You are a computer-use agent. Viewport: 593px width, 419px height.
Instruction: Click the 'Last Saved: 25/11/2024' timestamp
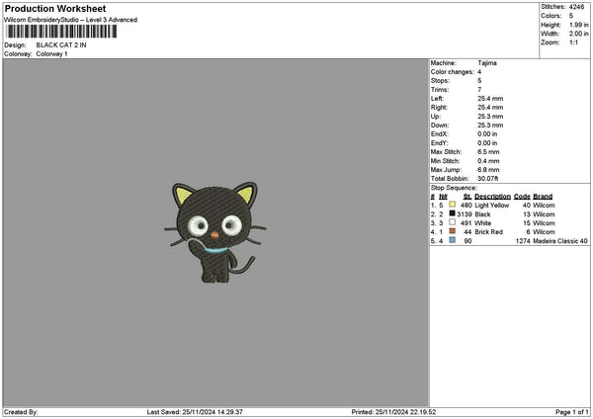(195, 412)
